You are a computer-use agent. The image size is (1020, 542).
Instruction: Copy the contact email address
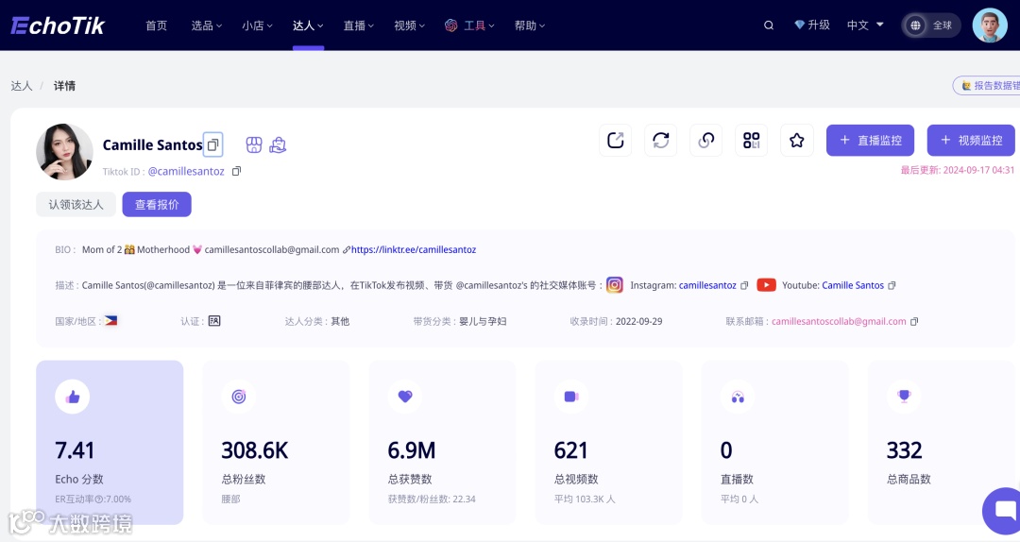click(x=914, y=321)
